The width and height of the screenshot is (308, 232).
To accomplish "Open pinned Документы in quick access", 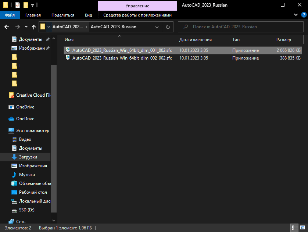I will pos(31,39).
